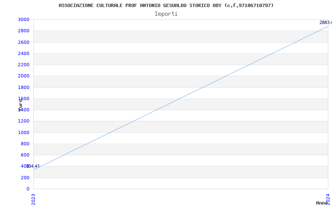Click the 'Euro' vertical axis title
The image size is (332, 207).
tap(20, 105)
